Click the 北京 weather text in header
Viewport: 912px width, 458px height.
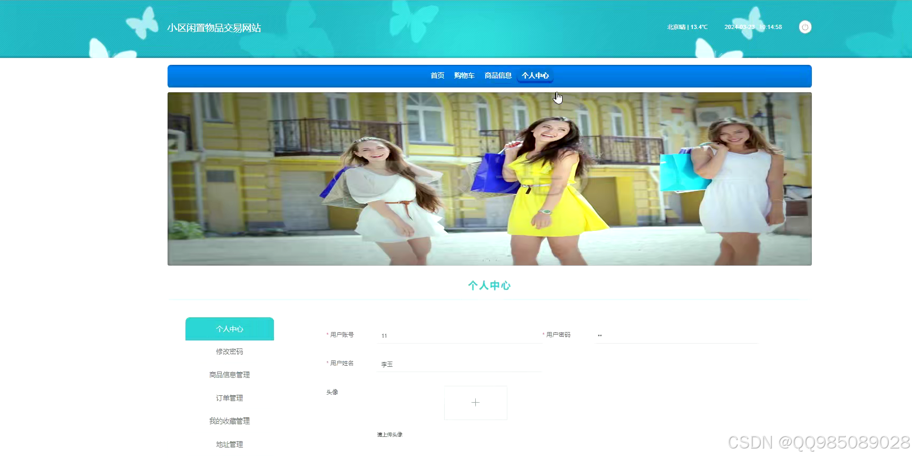pyautogui.click(x=687, y=27)
